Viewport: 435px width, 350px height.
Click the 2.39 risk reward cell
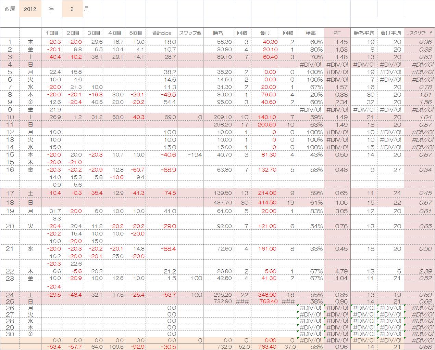pos(419,271)
